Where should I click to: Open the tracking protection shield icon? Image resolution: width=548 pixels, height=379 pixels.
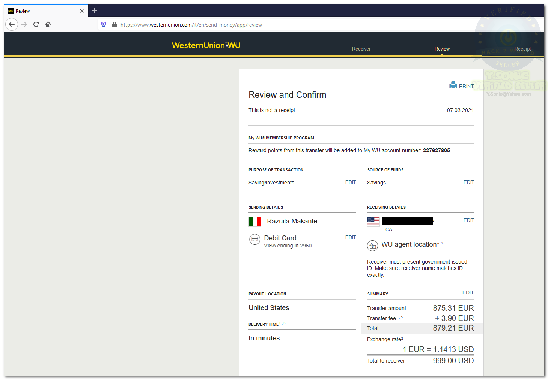point(104,24)
